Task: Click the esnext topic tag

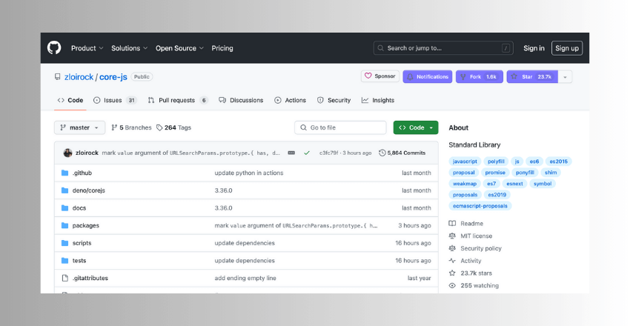Action: pyautogui.click(x=514, y=184)
